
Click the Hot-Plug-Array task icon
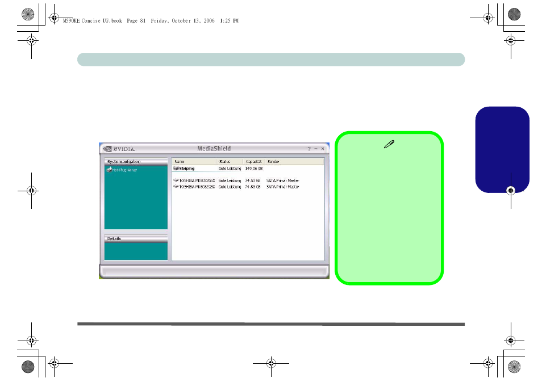109,170
